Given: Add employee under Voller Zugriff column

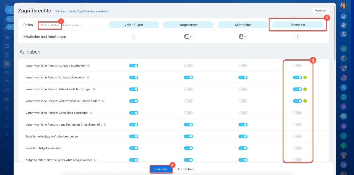Looking at the screenshot, I should click(134, 36).
